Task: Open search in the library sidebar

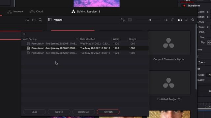Action: pos(40,20)
